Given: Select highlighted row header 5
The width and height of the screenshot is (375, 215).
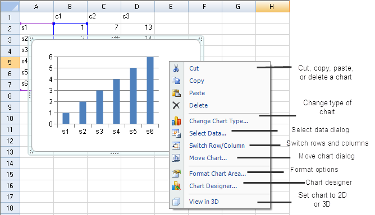Looking at the screenshot, I should (x=10, y=63).
